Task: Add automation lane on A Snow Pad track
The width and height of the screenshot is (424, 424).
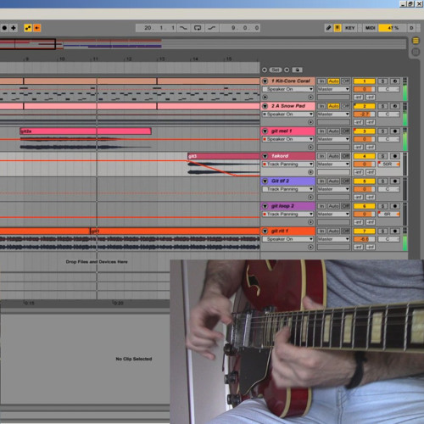Action: coord(310,122)
